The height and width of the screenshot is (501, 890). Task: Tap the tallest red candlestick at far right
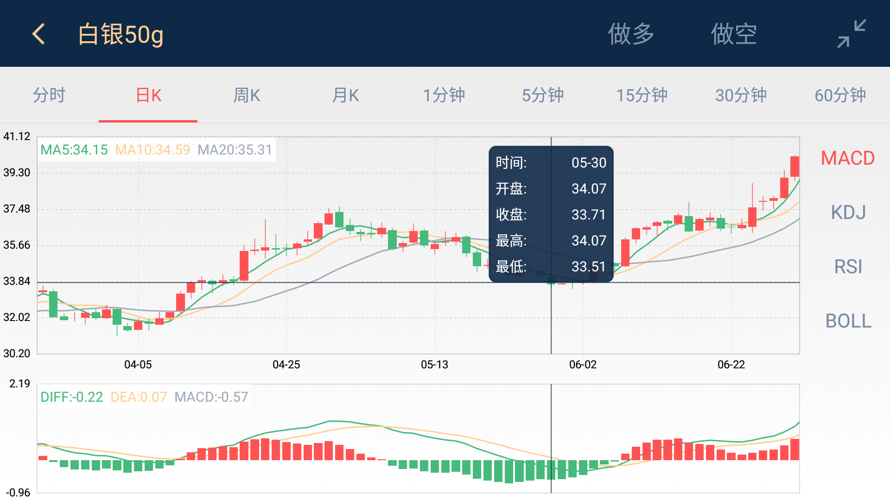coord(795,166)
